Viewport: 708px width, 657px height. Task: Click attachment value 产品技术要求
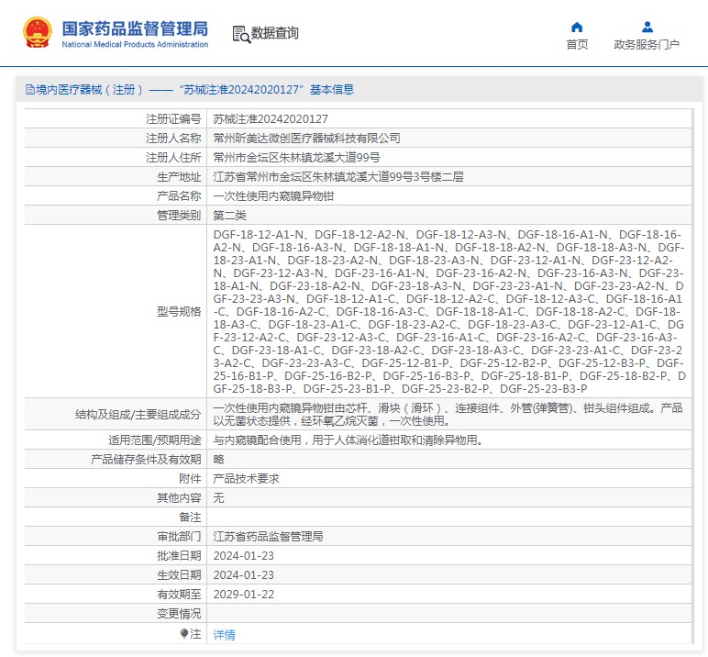pos(246,478)
